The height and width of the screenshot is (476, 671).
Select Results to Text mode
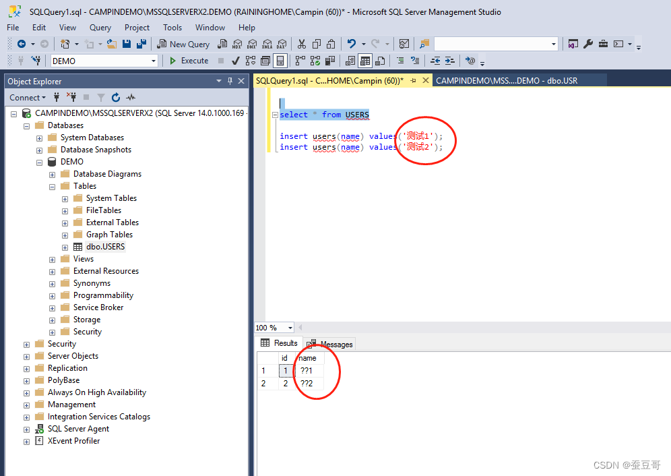350,61
